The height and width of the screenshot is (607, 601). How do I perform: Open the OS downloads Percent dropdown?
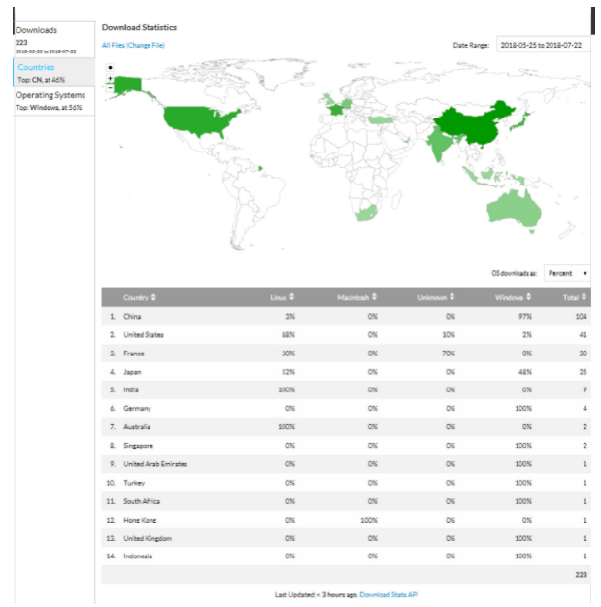567,274
